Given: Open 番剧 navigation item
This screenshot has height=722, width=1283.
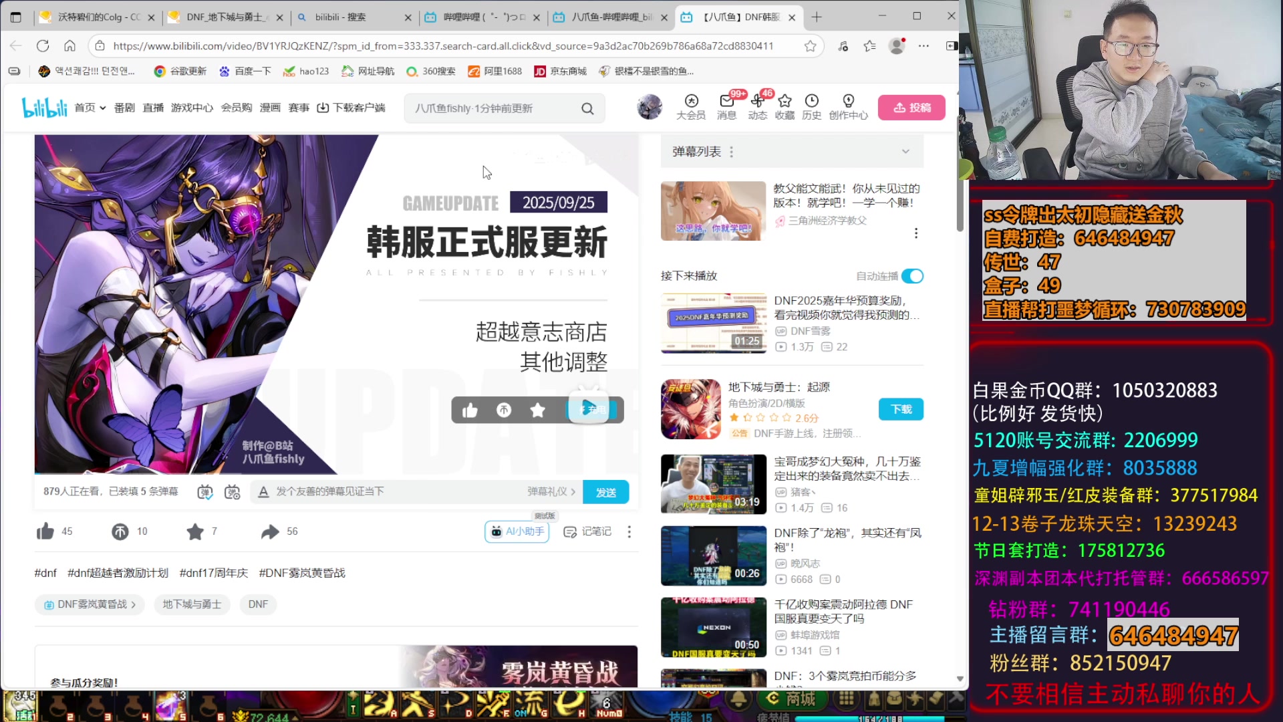Looking at the screenshot, I should pos(124,108).
